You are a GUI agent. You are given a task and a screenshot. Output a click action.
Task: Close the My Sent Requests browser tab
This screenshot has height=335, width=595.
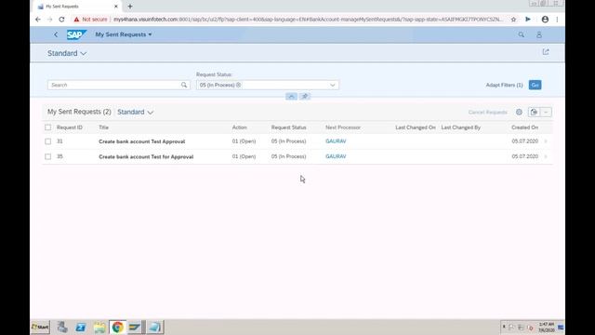(115, 7)
